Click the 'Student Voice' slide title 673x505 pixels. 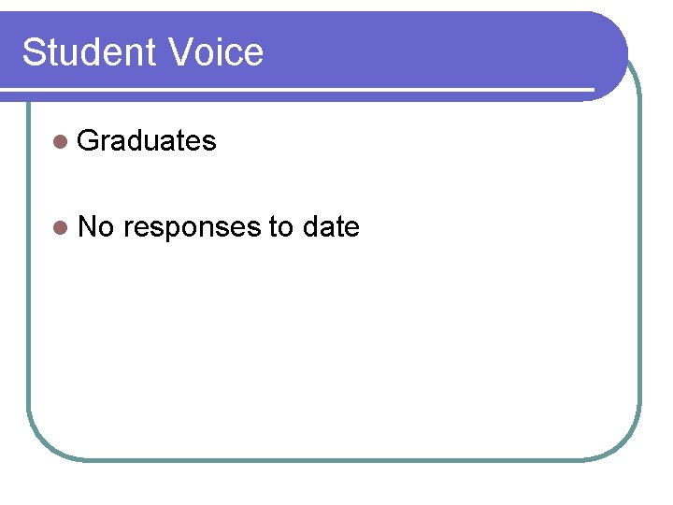point(142,51)
